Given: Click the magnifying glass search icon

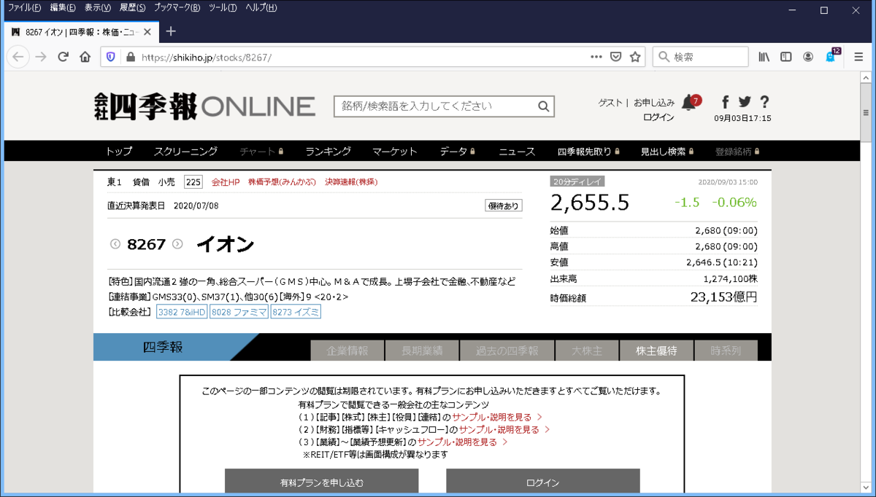Looking at the screenshot, I should tap(544, 106).
